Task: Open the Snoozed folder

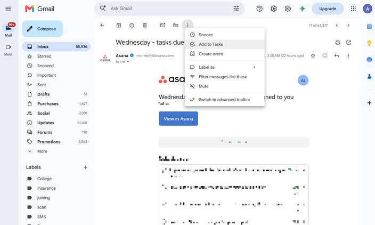Action: pyautogui.click(x=56, y=66)
